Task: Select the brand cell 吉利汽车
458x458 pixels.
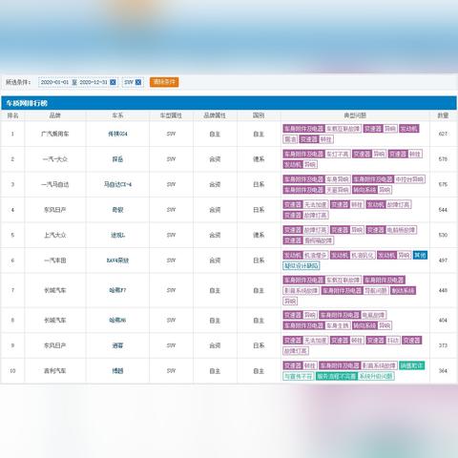Action: pos(55,371)
